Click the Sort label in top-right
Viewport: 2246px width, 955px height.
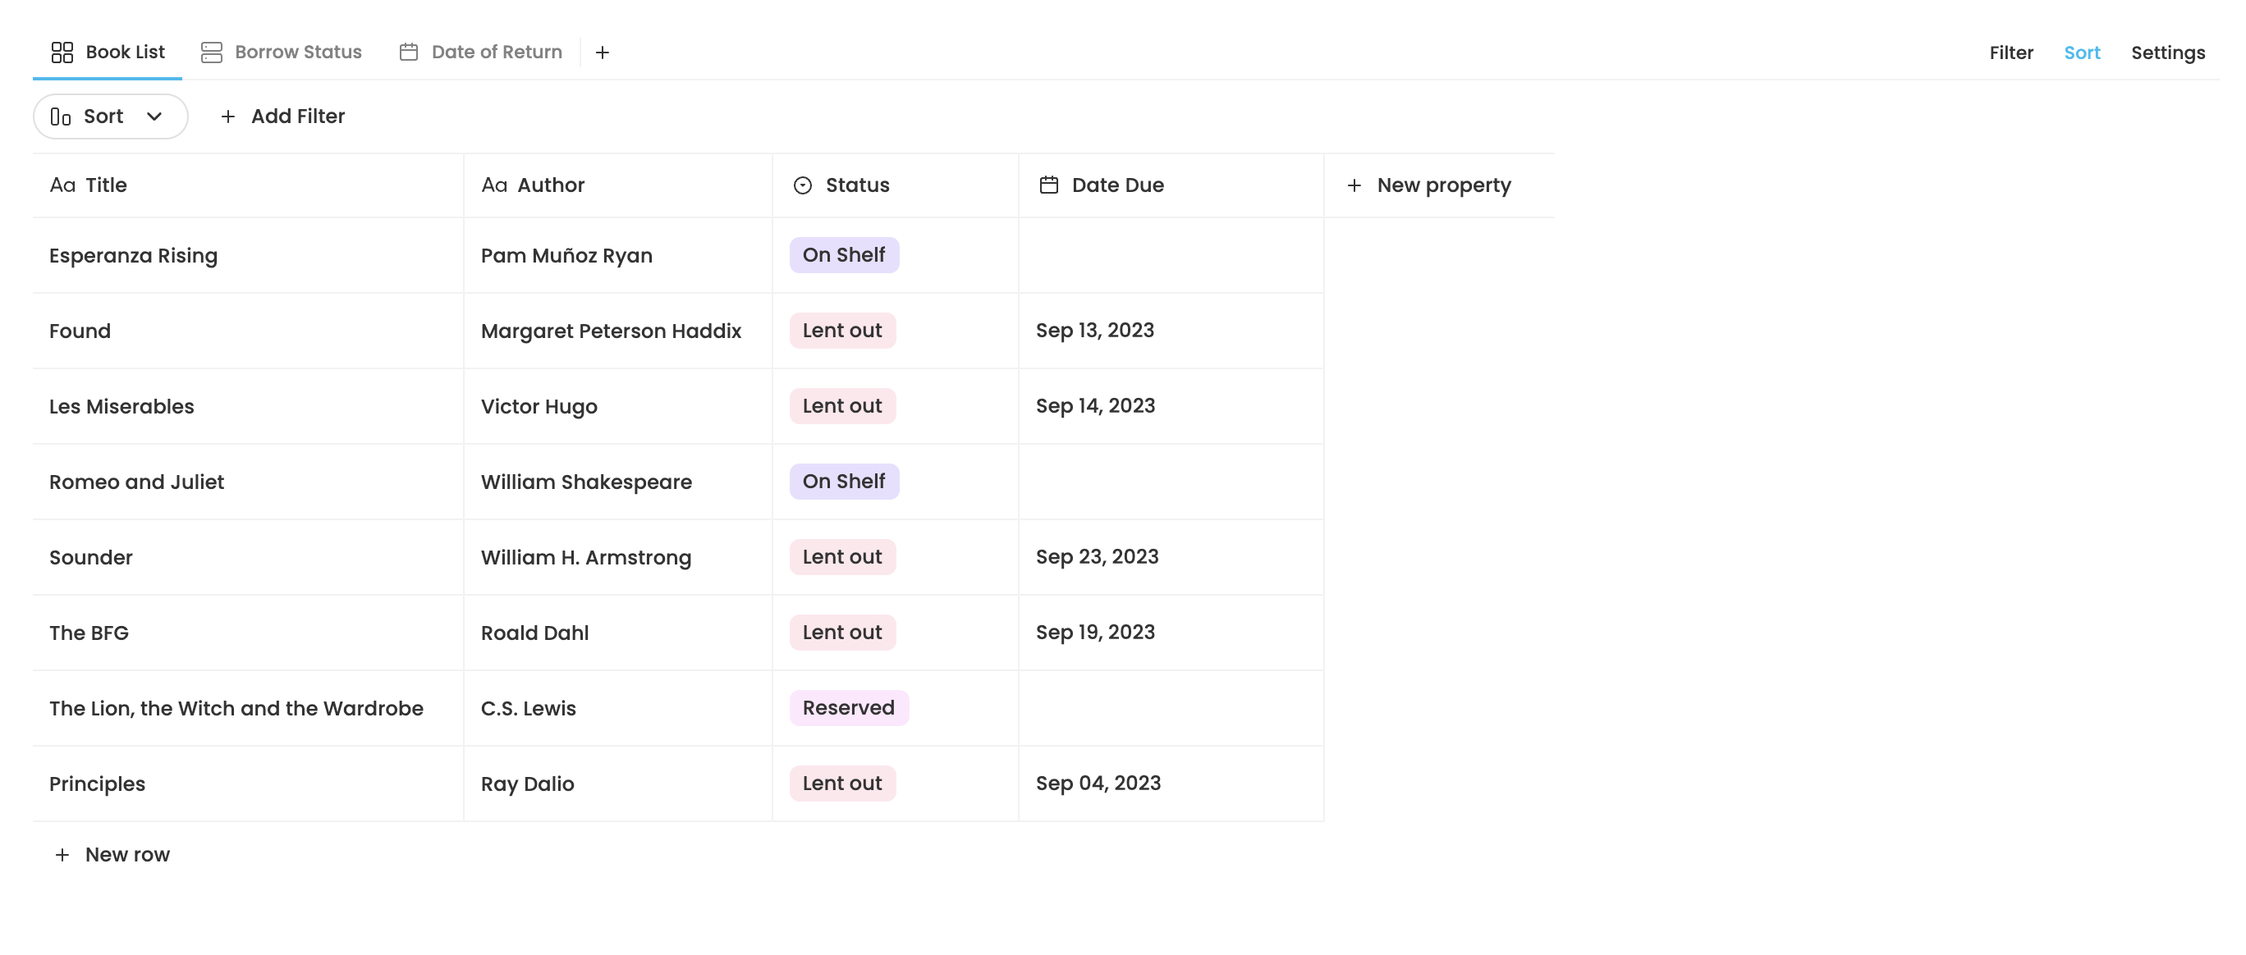coord(2081,52)
